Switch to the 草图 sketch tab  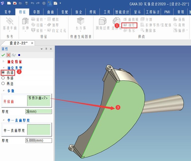click(x=36, y=12)
